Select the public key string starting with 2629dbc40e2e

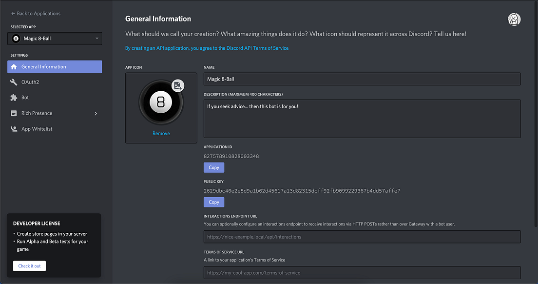(x=302, y=191)
